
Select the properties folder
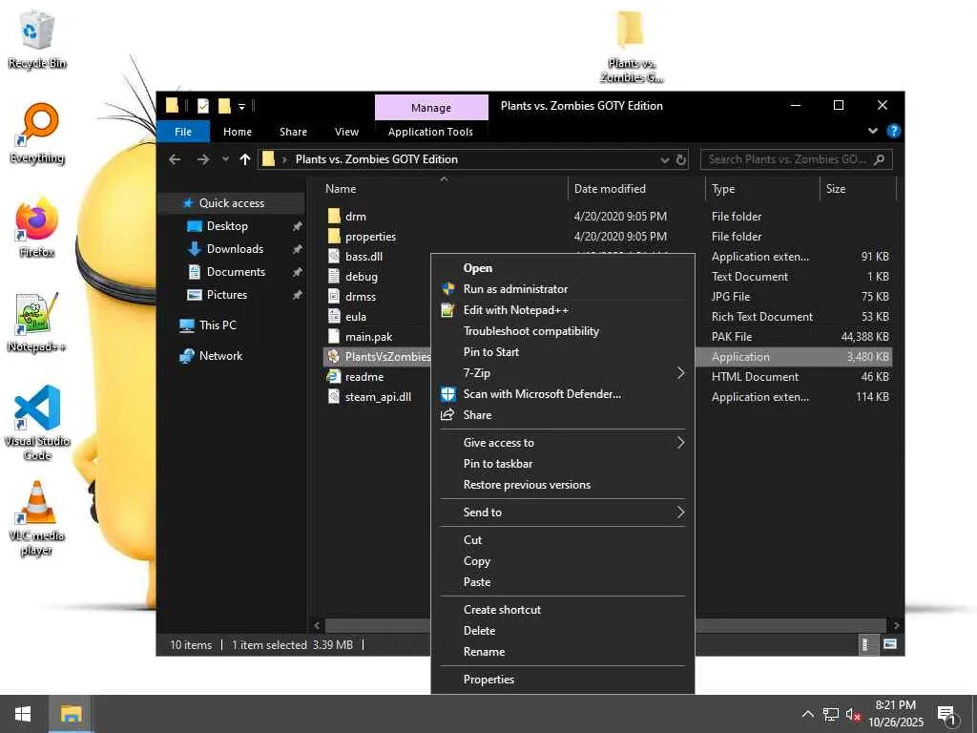tap(370, 237)
